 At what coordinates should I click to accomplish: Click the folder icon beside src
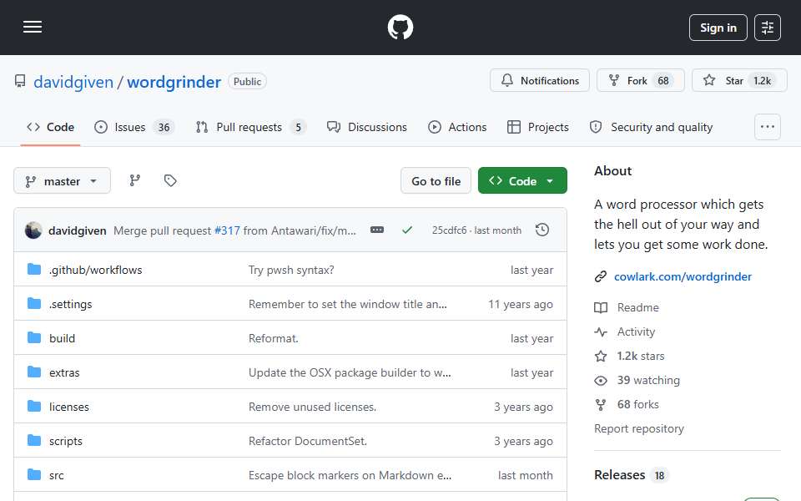pos(34,475)
